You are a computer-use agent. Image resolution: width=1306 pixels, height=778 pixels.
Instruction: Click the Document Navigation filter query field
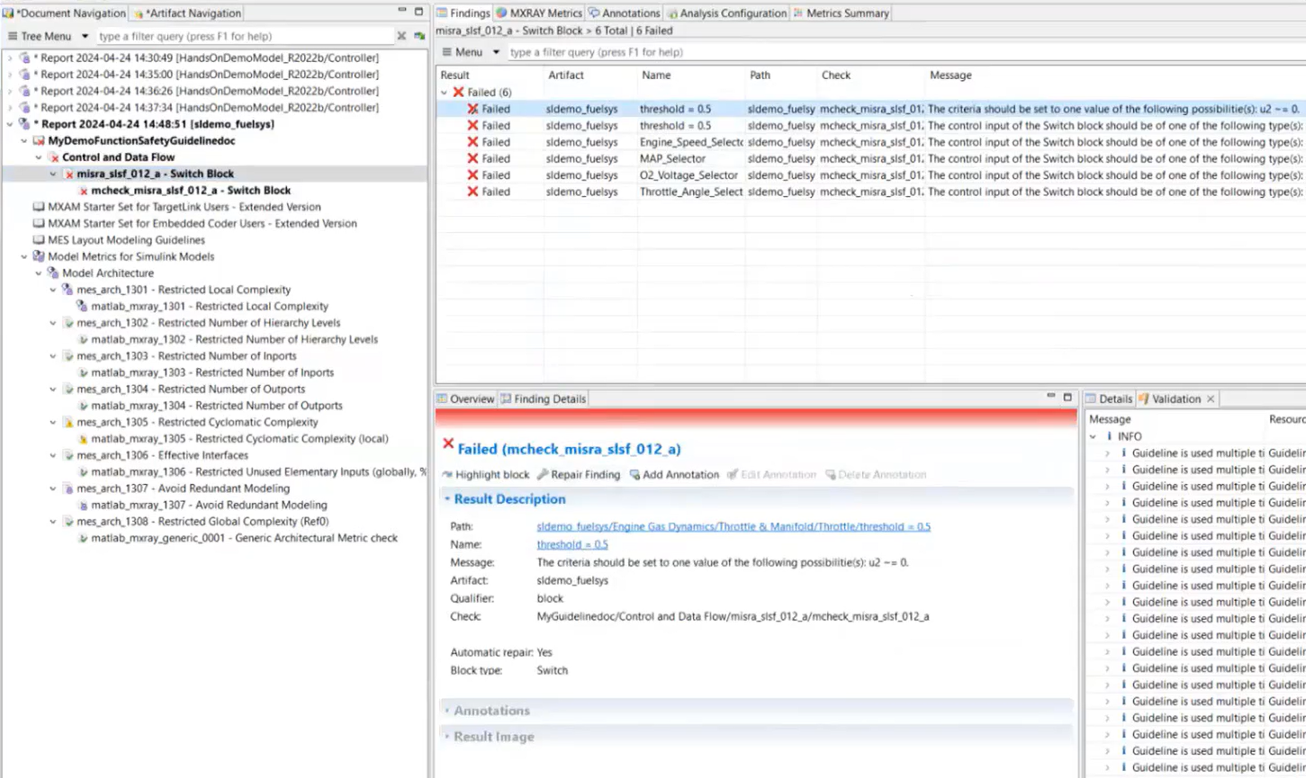pyautogui.click(x=245, y=36)
